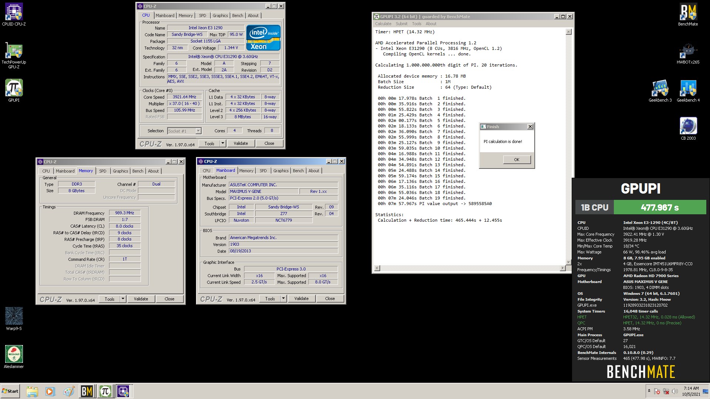
Task: Open the Geekbench 4 desktop icon
Action: pos(688,91)
